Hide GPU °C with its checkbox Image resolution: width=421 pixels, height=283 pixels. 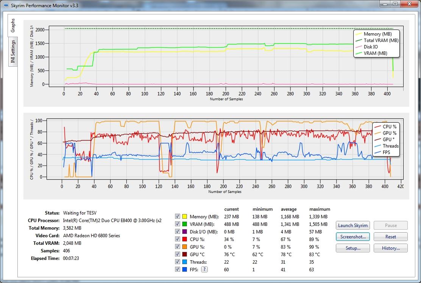[178, 254]
